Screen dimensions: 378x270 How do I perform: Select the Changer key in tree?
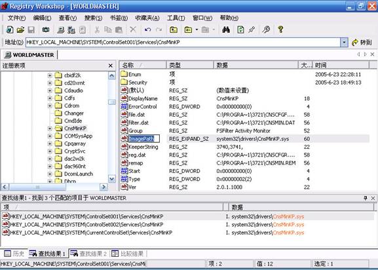point(74,113)
